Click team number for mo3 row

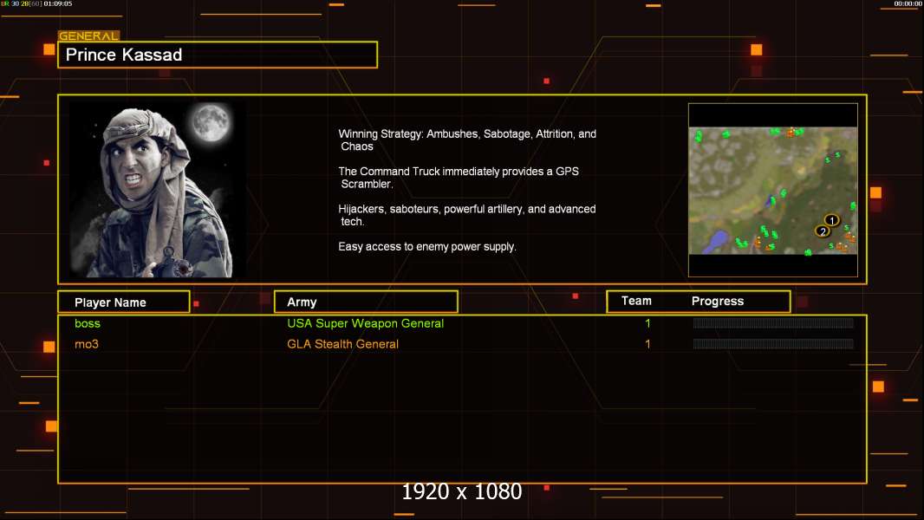647,344
